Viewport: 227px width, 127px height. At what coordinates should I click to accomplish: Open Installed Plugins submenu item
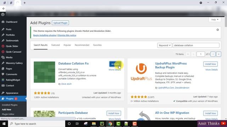[10, 105]
